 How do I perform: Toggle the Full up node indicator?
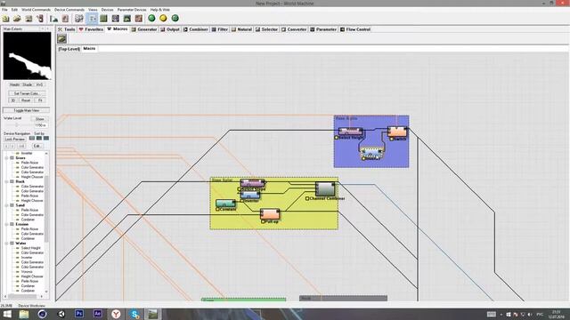[263, 221]
